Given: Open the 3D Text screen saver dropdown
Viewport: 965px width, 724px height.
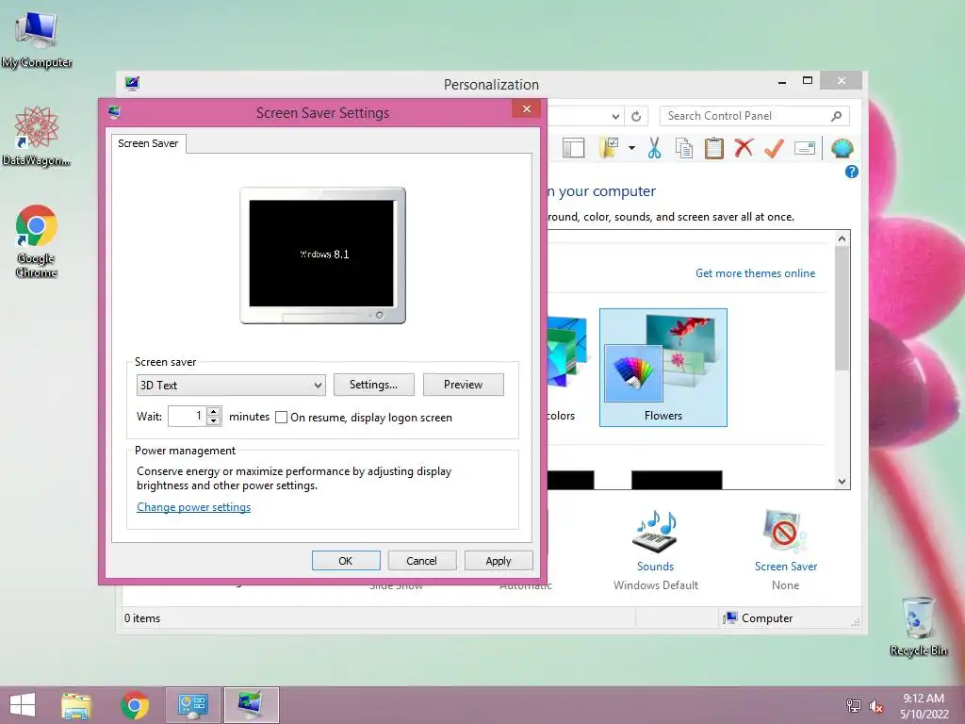Looking at the screenshot, I should click(x=231, y=386).
